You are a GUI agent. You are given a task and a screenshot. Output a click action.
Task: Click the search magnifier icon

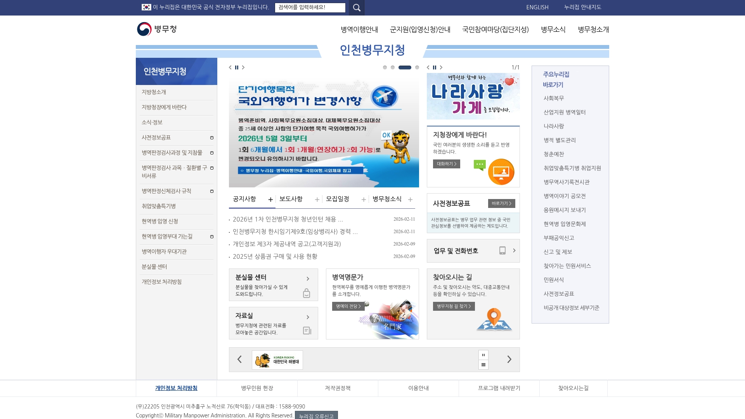point(355,7)
